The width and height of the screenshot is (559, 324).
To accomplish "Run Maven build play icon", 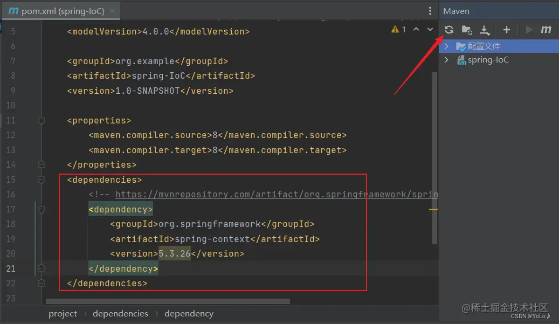I will [529, 30].
